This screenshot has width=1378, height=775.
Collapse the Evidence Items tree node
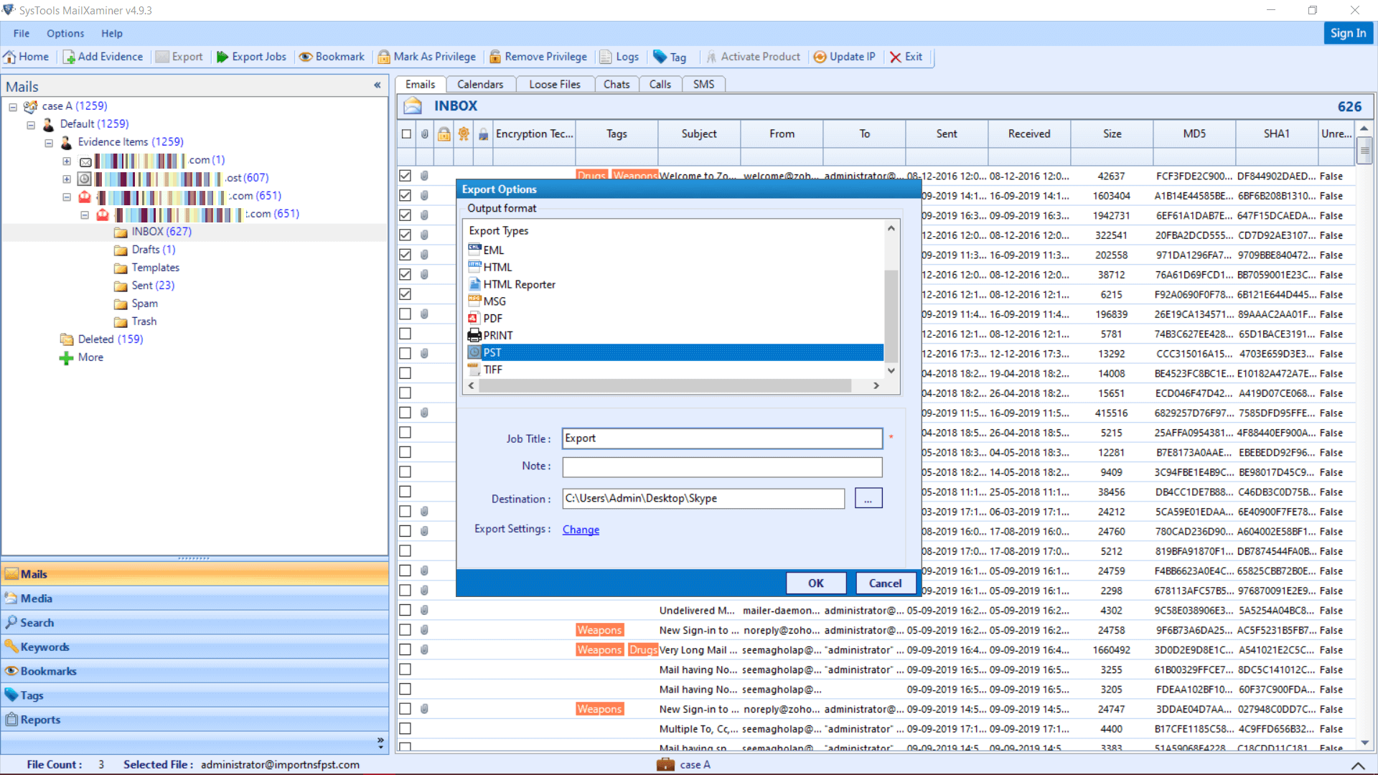[49, 143]
